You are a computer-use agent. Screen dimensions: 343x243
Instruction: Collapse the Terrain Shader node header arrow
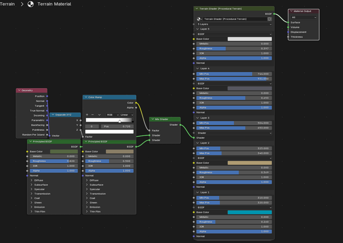tap(197, 9)
